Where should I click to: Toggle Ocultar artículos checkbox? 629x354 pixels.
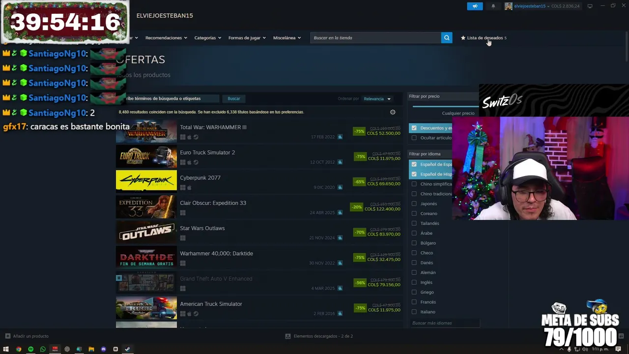point(414,138)
